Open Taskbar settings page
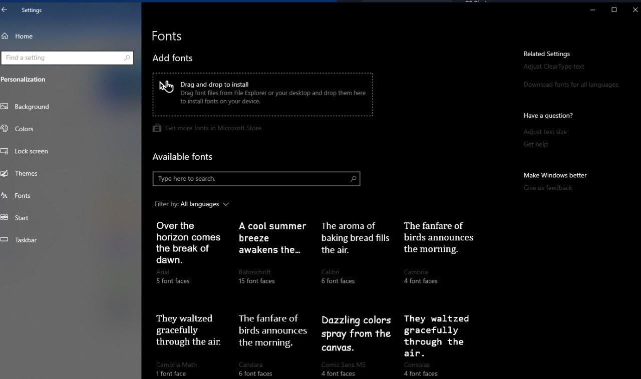 click(x=26, y=240)
